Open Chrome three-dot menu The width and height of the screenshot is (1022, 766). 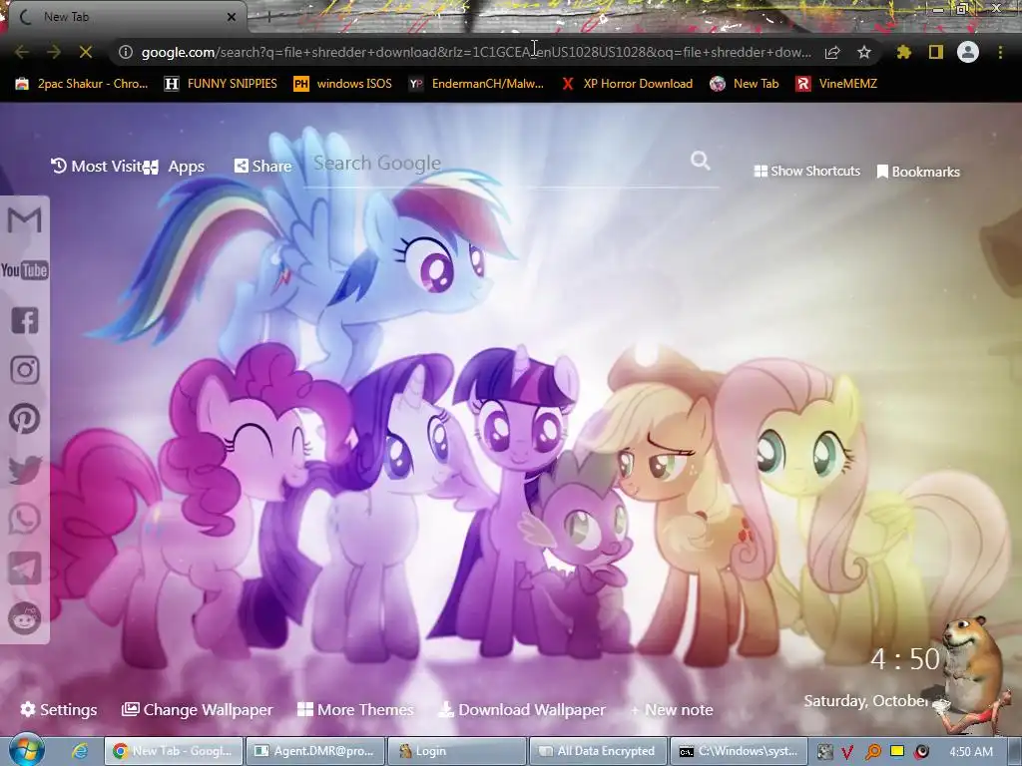click(1000, 52)
